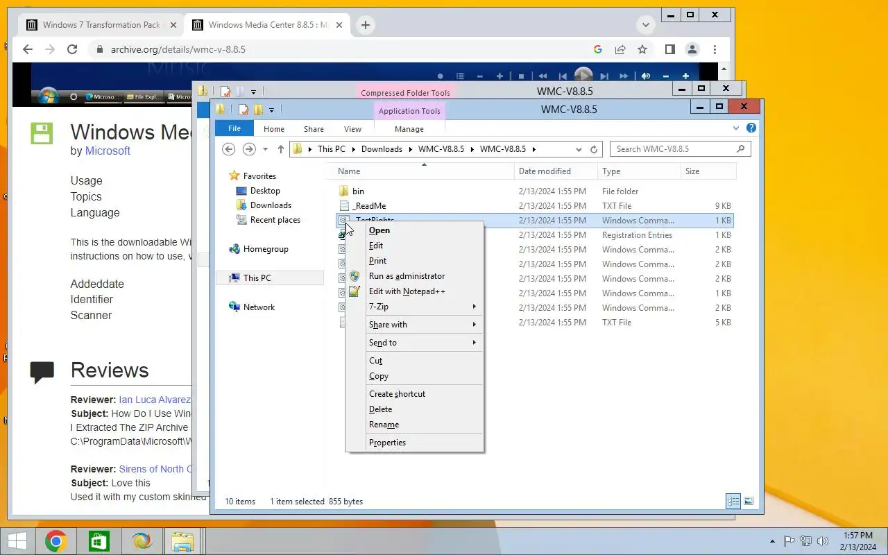Image resolution: width=888 pixels, height=555 pixels.
Task: Open File Explorer taskbar icon
Action: pyautogui.click(x=182, y=541)
